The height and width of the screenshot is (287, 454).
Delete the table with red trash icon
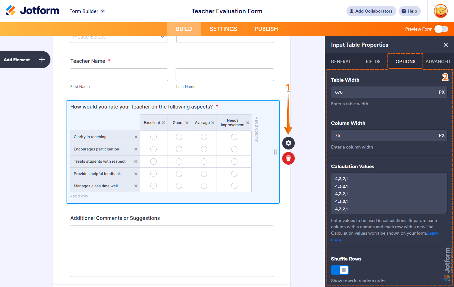(288, 158)
